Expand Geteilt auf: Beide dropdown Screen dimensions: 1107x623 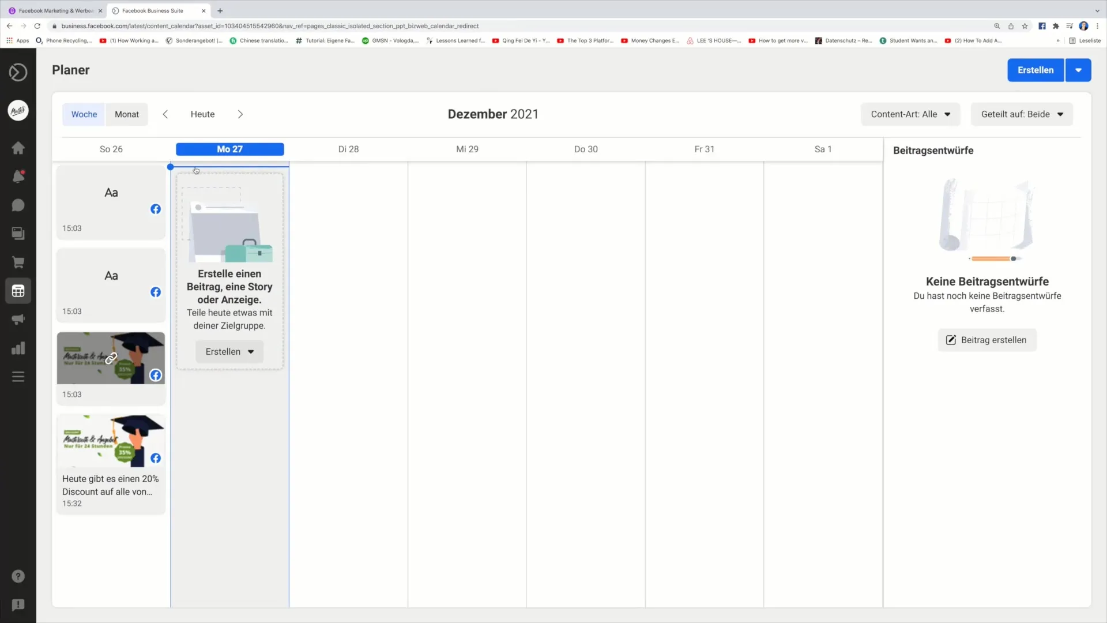1022,114
